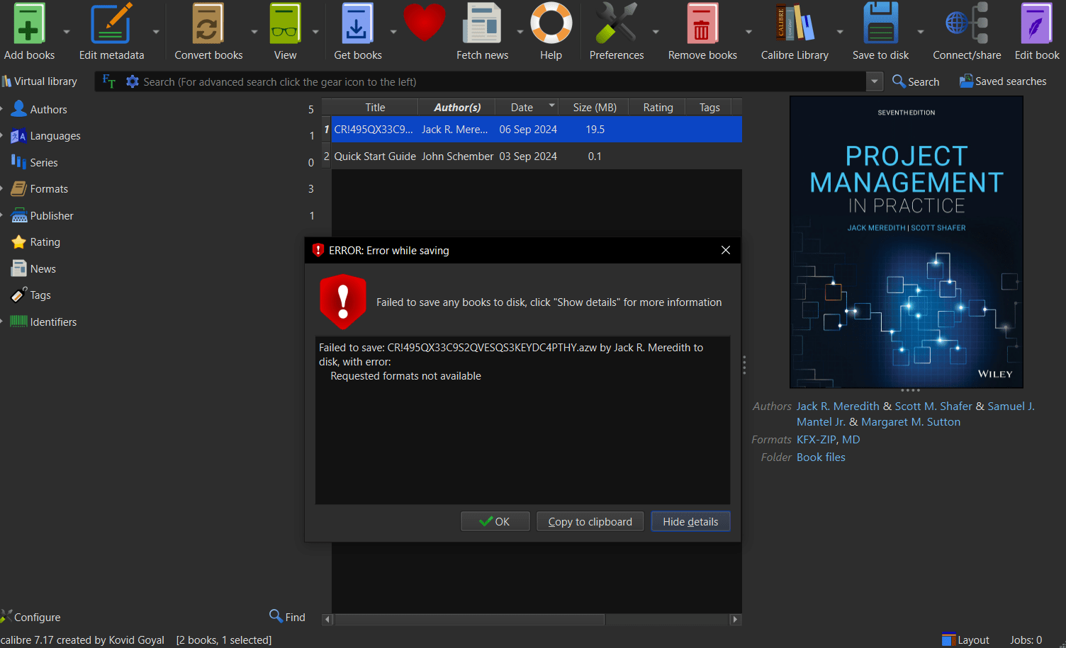Open Save to disk dropdown arrow
The height and width of the screenshot is (648, 1066).
click(921, 32)
